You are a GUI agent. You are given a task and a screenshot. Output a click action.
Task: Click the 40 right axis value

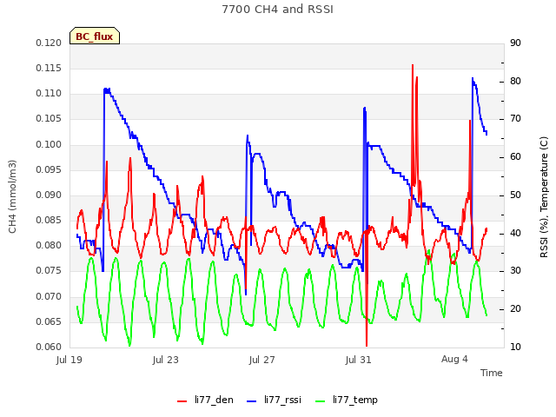point(515,234)
